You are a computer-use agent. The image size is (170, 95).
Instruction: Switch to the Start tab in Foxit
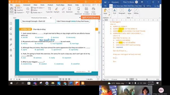coord(15,18)
